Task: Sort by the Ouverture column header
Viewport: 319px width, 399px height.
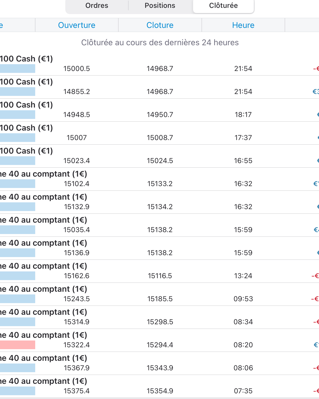Action: pyautogui.click(x=77, y=25)
